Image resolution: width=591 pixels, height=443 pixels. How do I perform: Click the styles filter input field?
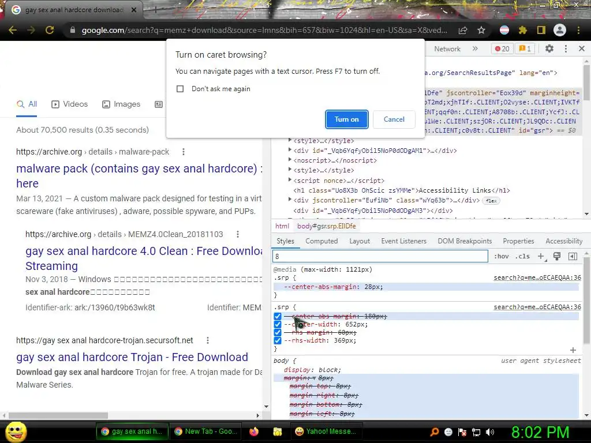point(380,257)
